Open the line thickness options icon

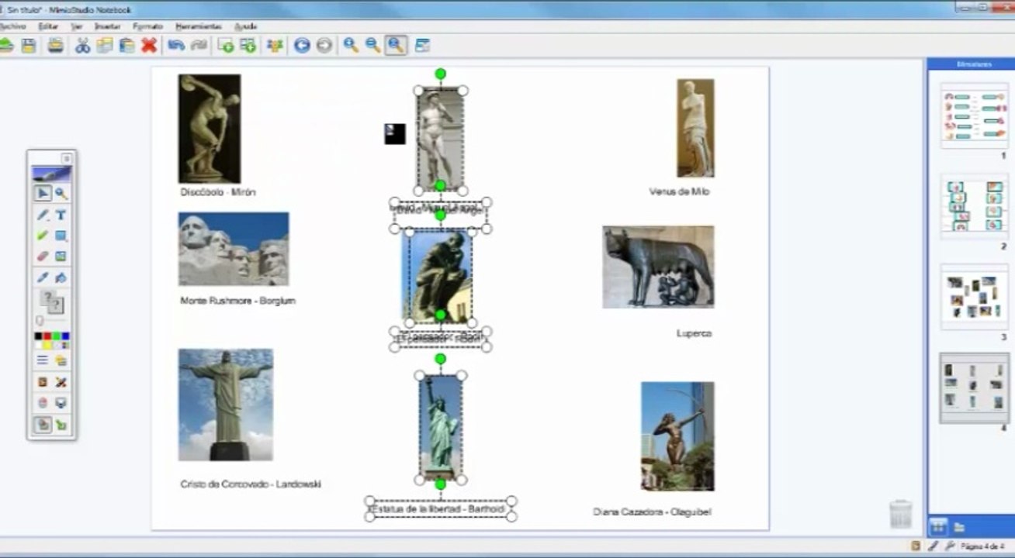tap(43, 360)
